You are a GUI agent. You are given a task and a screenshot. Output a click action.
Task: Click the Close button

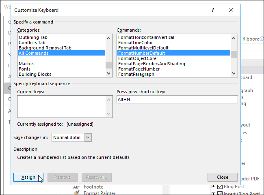[x=222, y=177]
